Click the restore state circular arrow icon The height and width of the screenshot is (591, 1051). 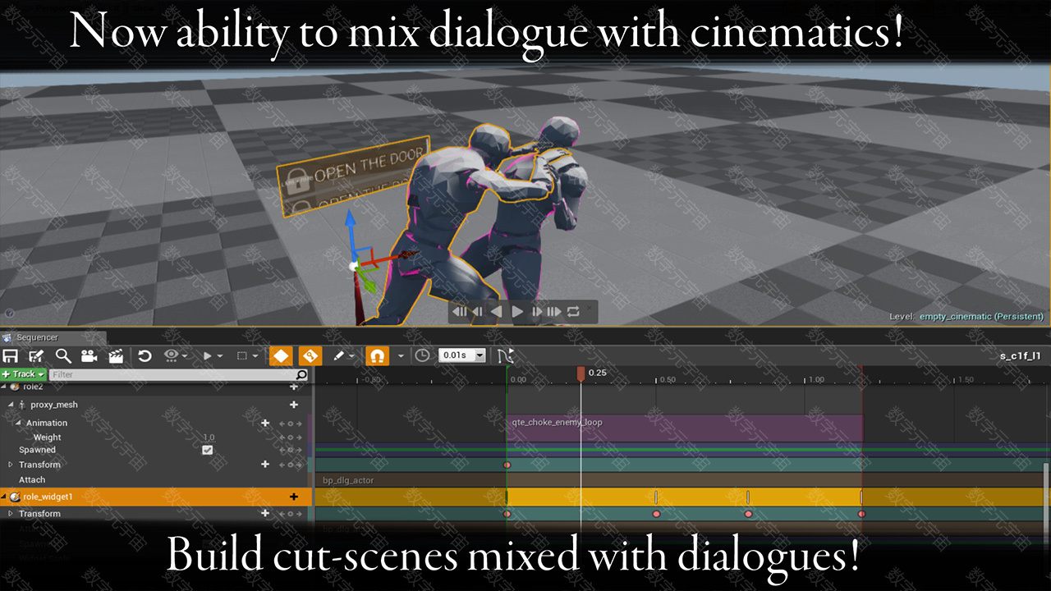coord(145,356)
